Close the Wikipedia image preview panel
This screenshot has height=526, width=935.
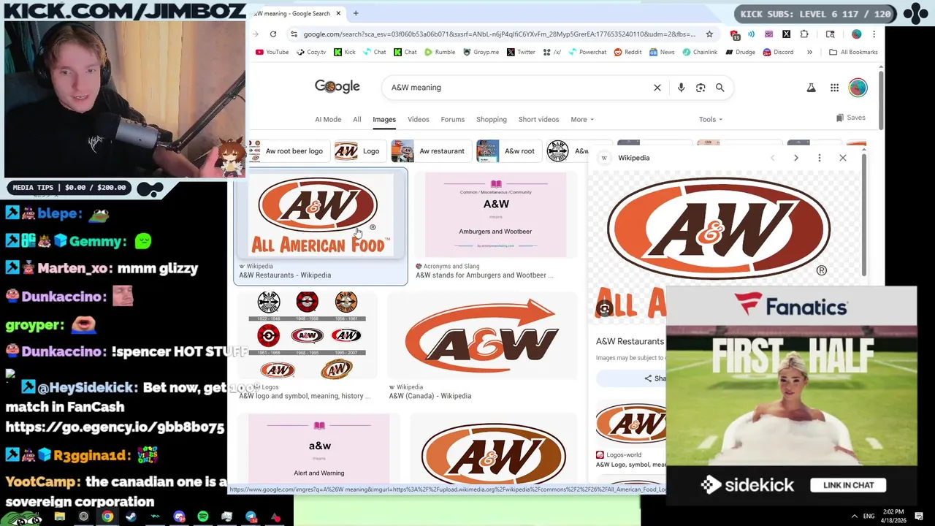coord(843,158)
